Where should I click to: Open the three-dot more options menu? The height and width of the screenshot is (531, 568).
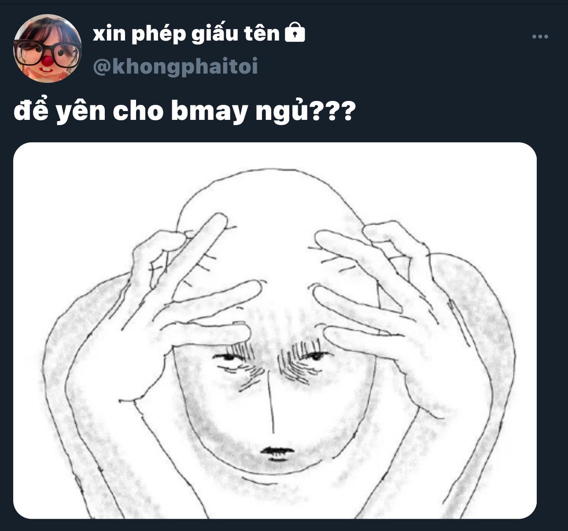540,37
